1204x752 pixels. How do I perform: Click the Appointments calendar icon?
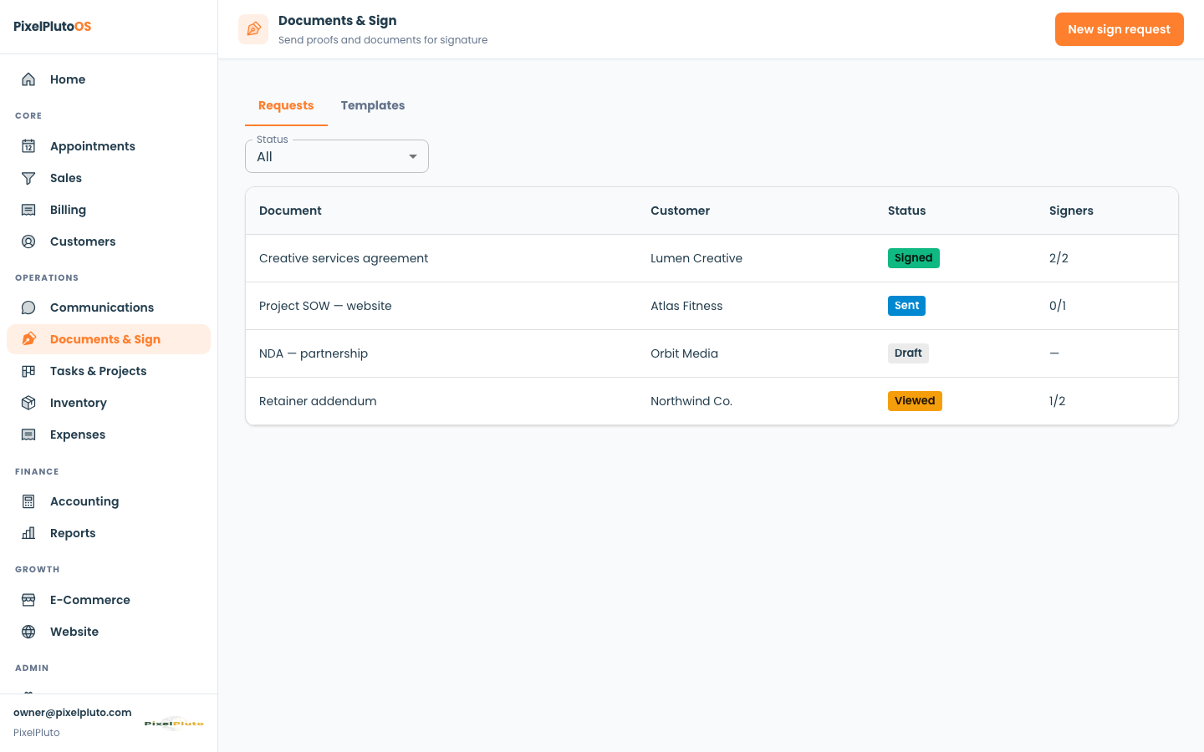28,146
